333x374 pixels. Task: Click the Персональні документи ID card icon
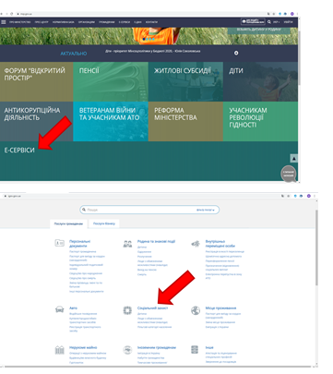point(59,243)
